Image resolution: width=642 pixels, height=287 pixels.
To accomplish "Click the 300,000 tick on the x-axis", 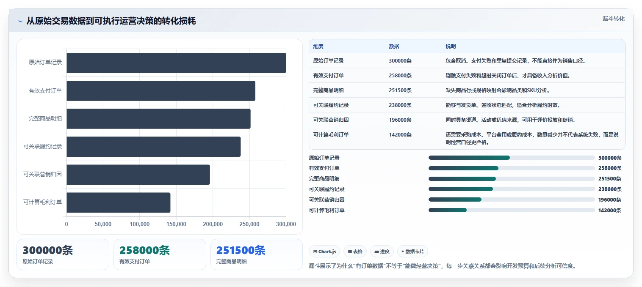I will coord(286,224).
